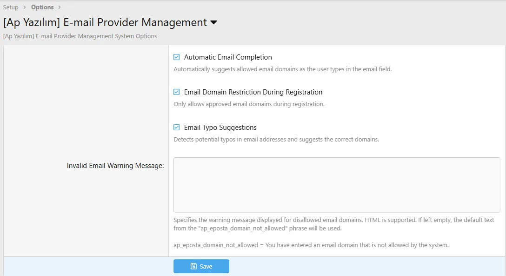Screen dimensions: 506x276
Task: Click the Automatic Email Completion label text
Action: click(x=228, y=57)
